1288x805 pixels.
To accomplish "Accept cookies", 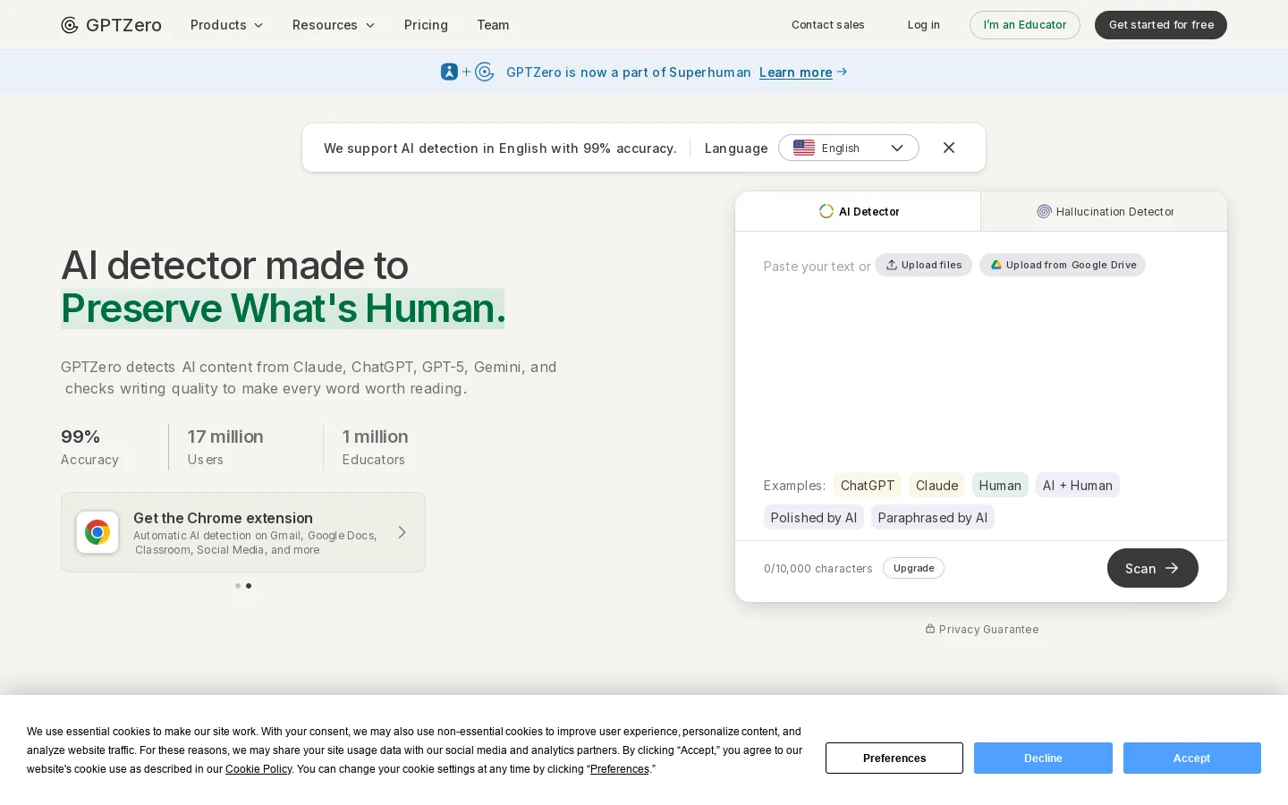I will (x=1191, y=758).
